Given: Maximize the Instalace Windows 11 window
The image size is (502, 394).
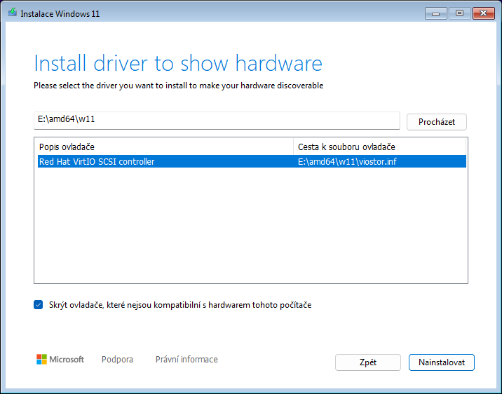Looking at the screenshot, I should click(x=459, y=13).
